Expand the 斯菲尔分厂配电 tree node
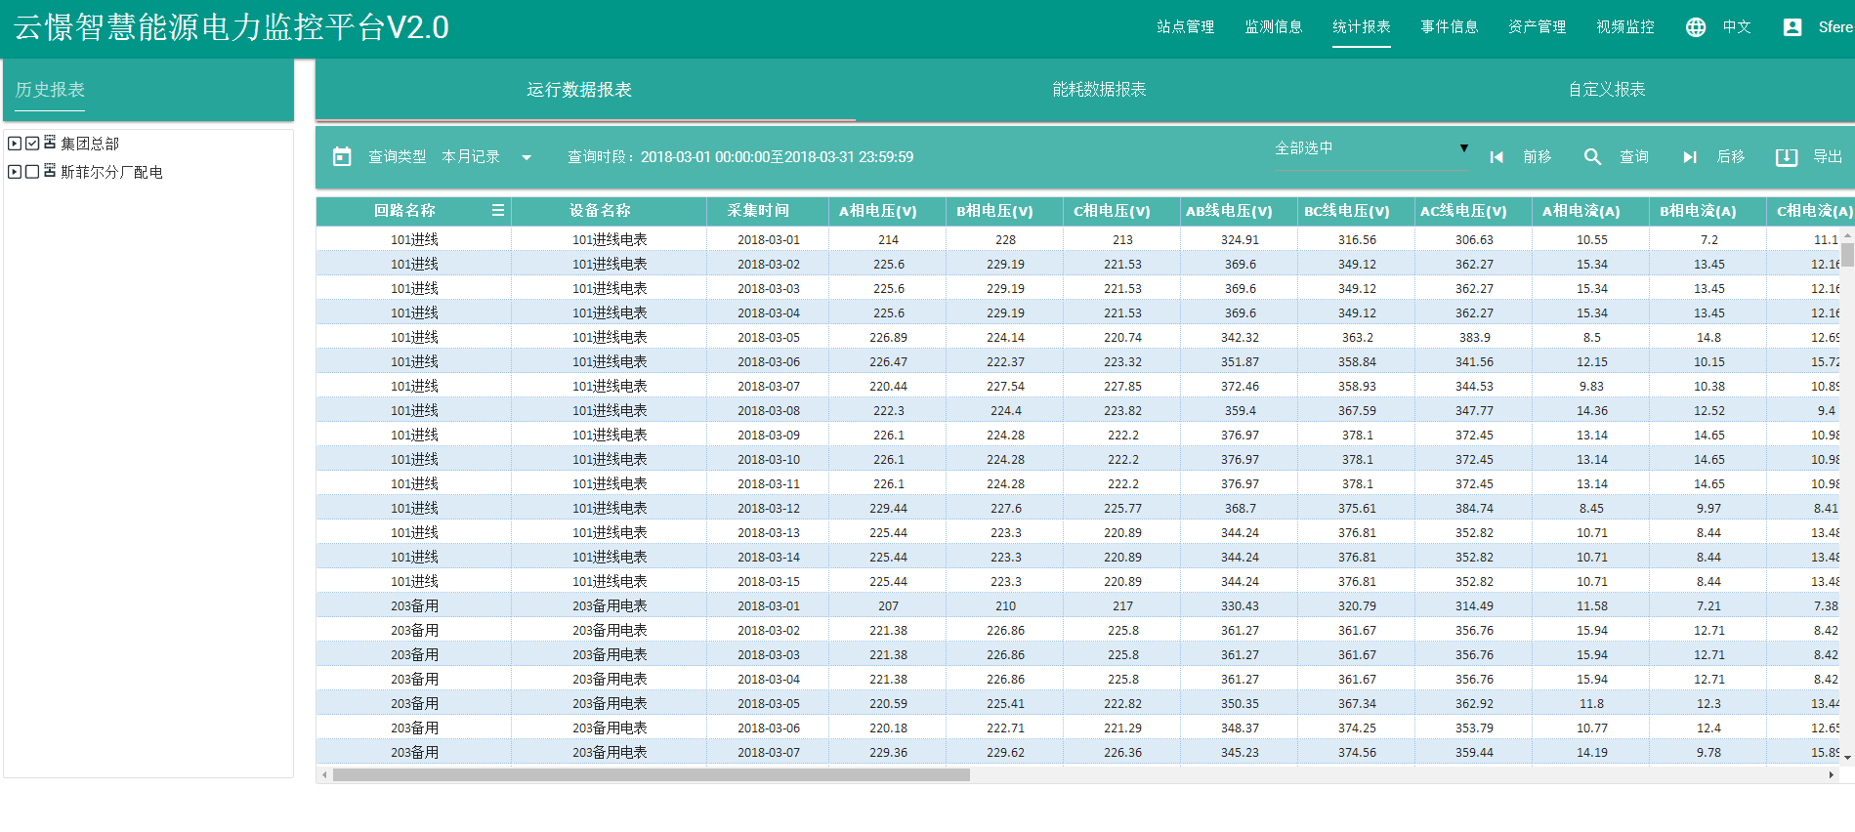 point(15,172)
